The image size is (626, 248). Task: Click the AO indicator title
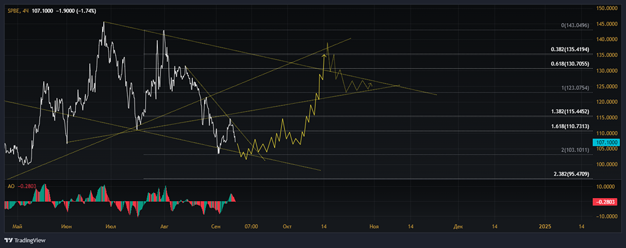point(11,186)
